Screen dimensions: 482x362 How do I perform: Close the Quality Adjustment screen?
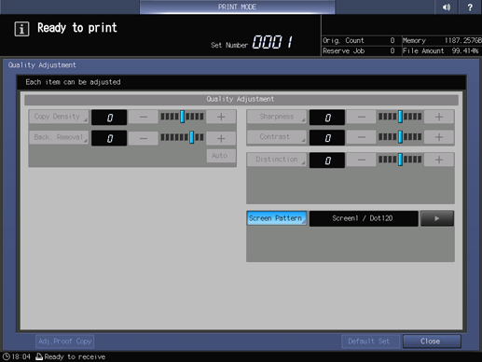(432, 341)
